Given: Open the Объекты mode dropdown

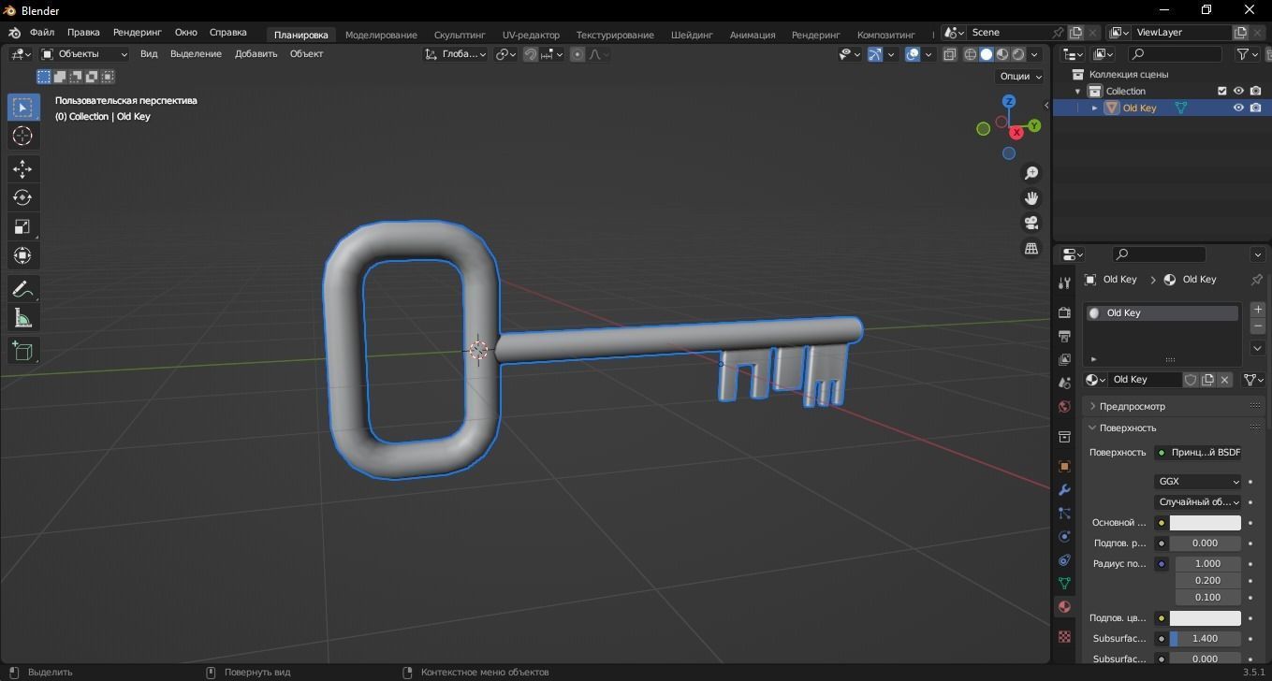Looking at the screenshot, I should click(x=84, y=54).
